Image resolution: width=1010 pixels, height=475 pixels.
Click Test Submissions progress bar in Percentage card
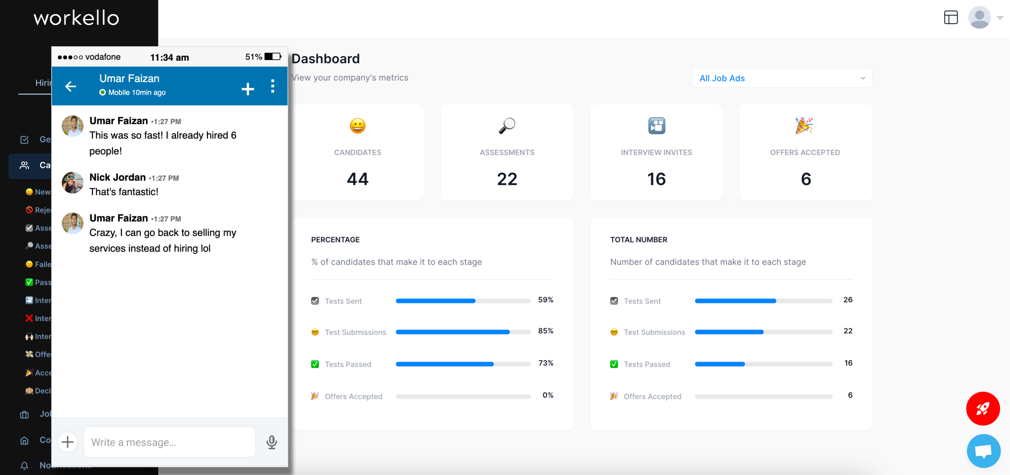click(463, 332)
